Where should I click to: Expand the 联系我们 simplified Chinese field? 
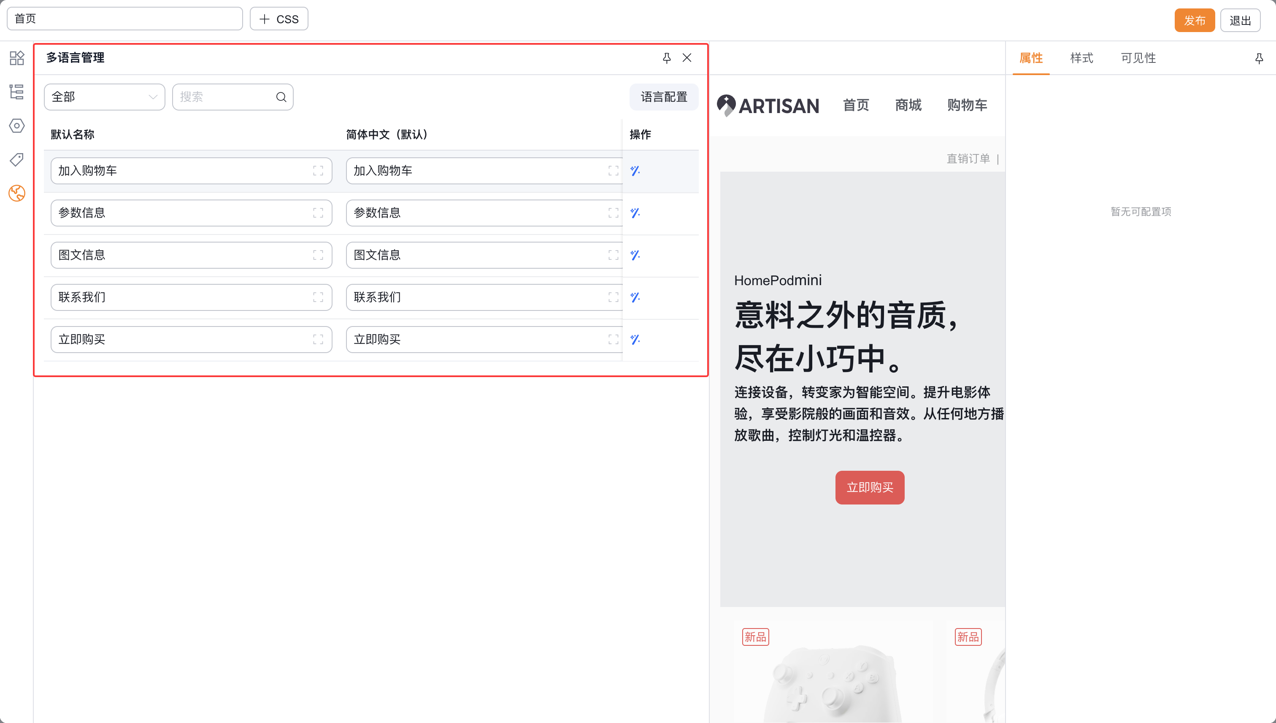click(x=614, y=297)
